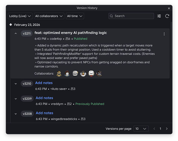Click Add notes for v3209
Screen dimensions: 178x141
point(44,98)
